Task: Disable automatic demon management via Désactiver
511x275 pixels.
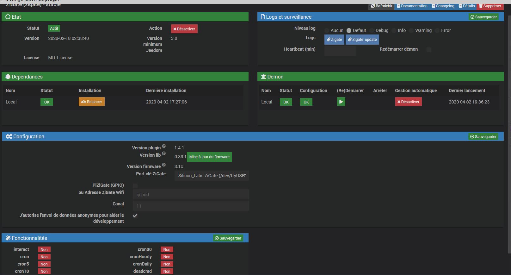Action: 408,102
